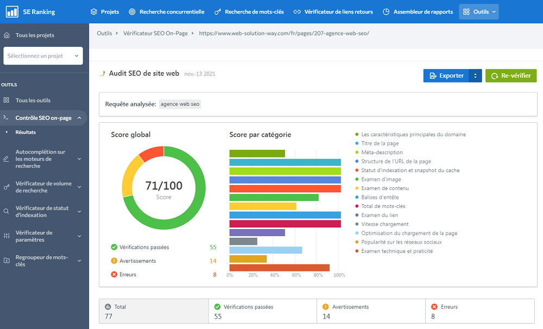This screenshot has width=543, height=329.
Task: Expand the Outils menu in top bar
Action: [x=478, y=11]
